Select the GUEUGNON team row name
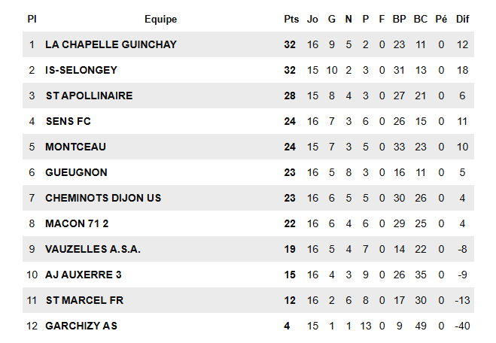496x343 pixels. tap(76, 172)
